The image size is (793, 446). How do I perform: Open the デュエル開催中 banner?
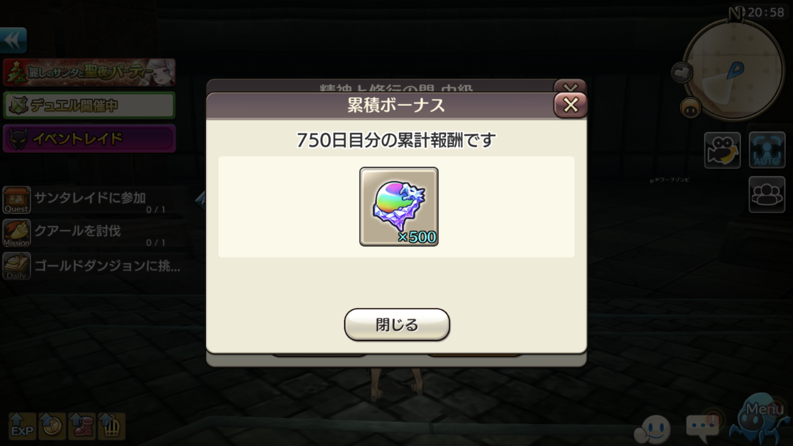(x=89, y=106)
